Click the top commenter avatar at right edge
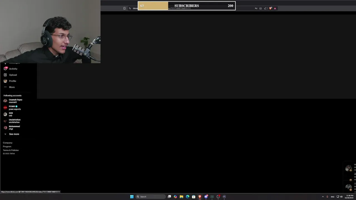Image resolution: width=356 pixels, height=200 pixels. point(348,168)
